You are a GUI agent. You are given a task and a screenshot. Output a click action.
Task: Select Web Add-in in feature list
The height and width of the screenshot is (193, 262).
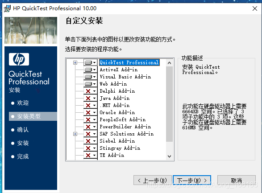coord(113,84)
